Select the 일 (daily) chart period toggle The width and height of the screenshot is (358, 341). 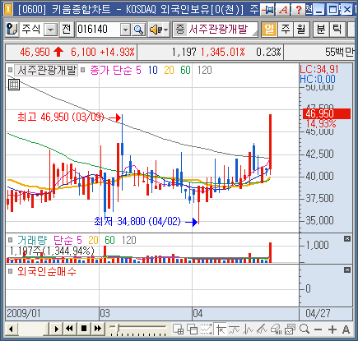[269, 30]
